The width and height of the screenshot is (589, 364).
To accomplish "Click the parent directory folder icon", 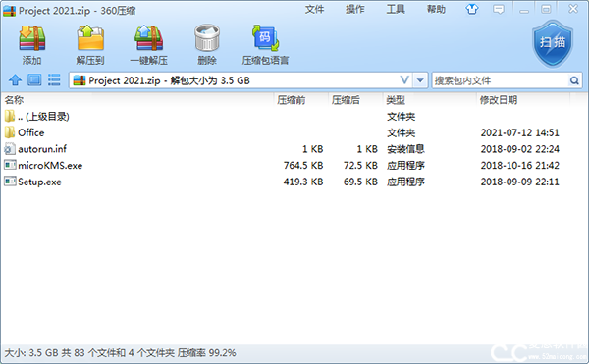I will click(10, 116).
